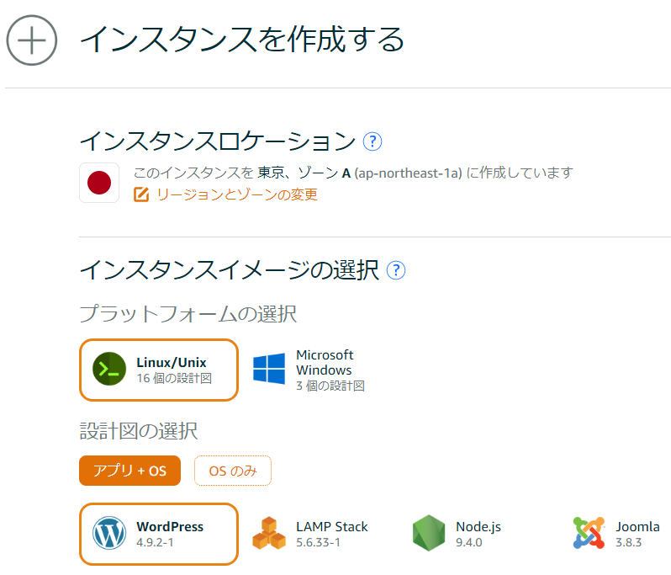Click the plus circle create-instance icon
This screenshot has height=575, width=671.
coord(32,40)
